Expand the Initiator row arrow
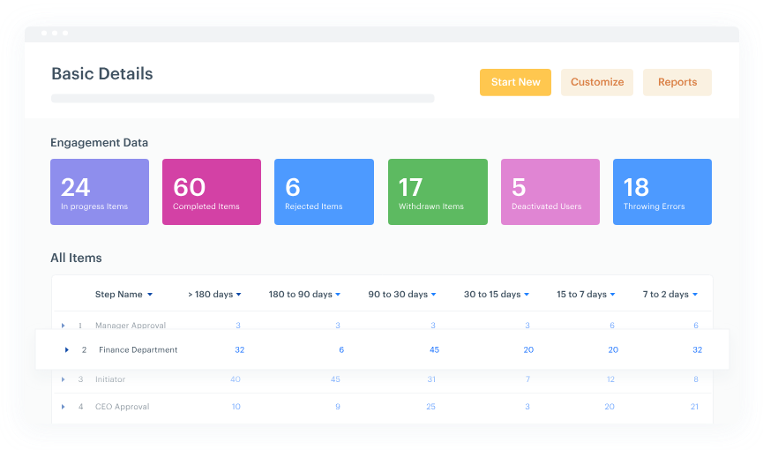Screen dimensions: 763x450 pos(64,379)
